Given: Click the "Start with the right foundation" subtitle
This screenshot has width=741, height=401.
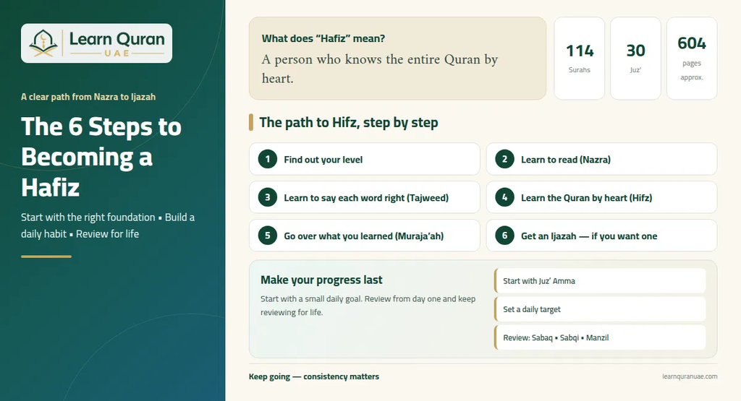Looking at the screenshot, I should [x=108, y=225].
